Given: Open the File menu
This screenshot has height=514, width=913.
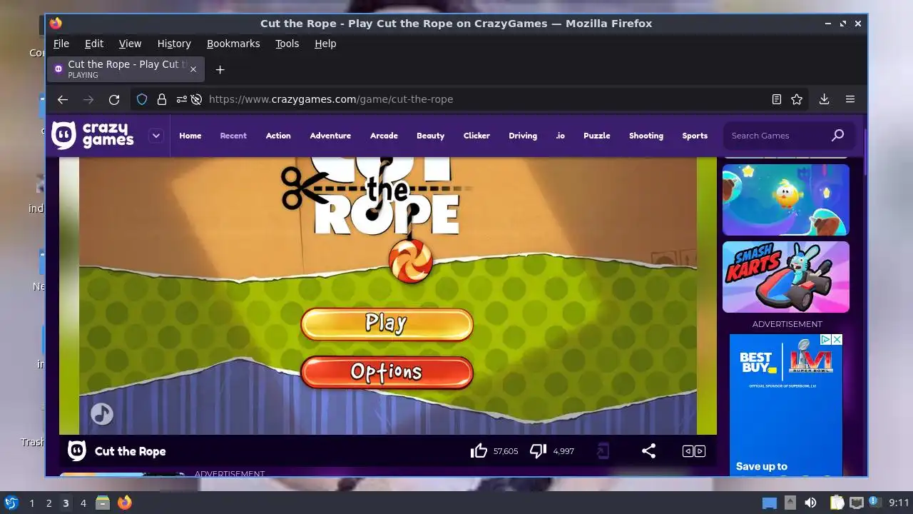Looking at the screenshot, I should (61, 44).
